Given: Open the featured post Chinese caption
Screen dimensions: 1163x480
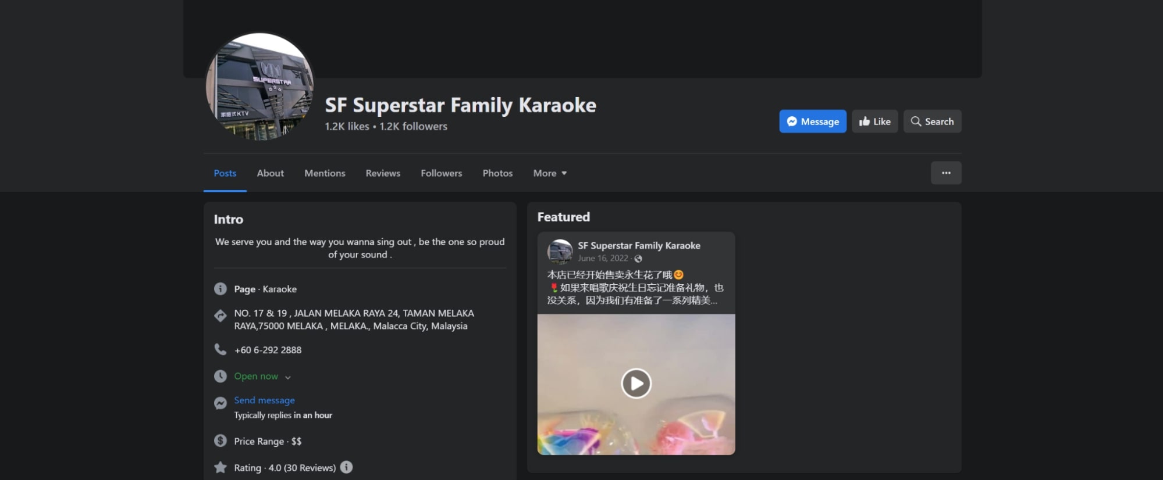Looking at the screenshot, I should 635,288.
